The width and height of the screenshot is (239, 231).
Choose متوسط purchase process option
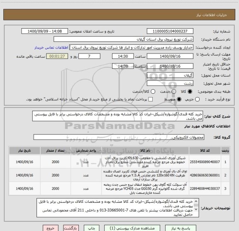pyautogui.click(x=179, y=100)
